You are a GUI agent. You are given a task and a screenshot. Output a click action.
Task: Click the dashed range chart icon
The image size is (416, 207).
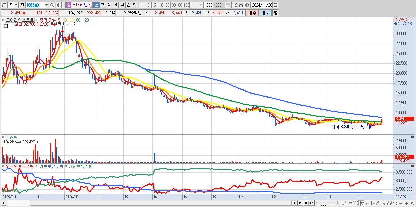pyautogui.click(x=355, y=203)
